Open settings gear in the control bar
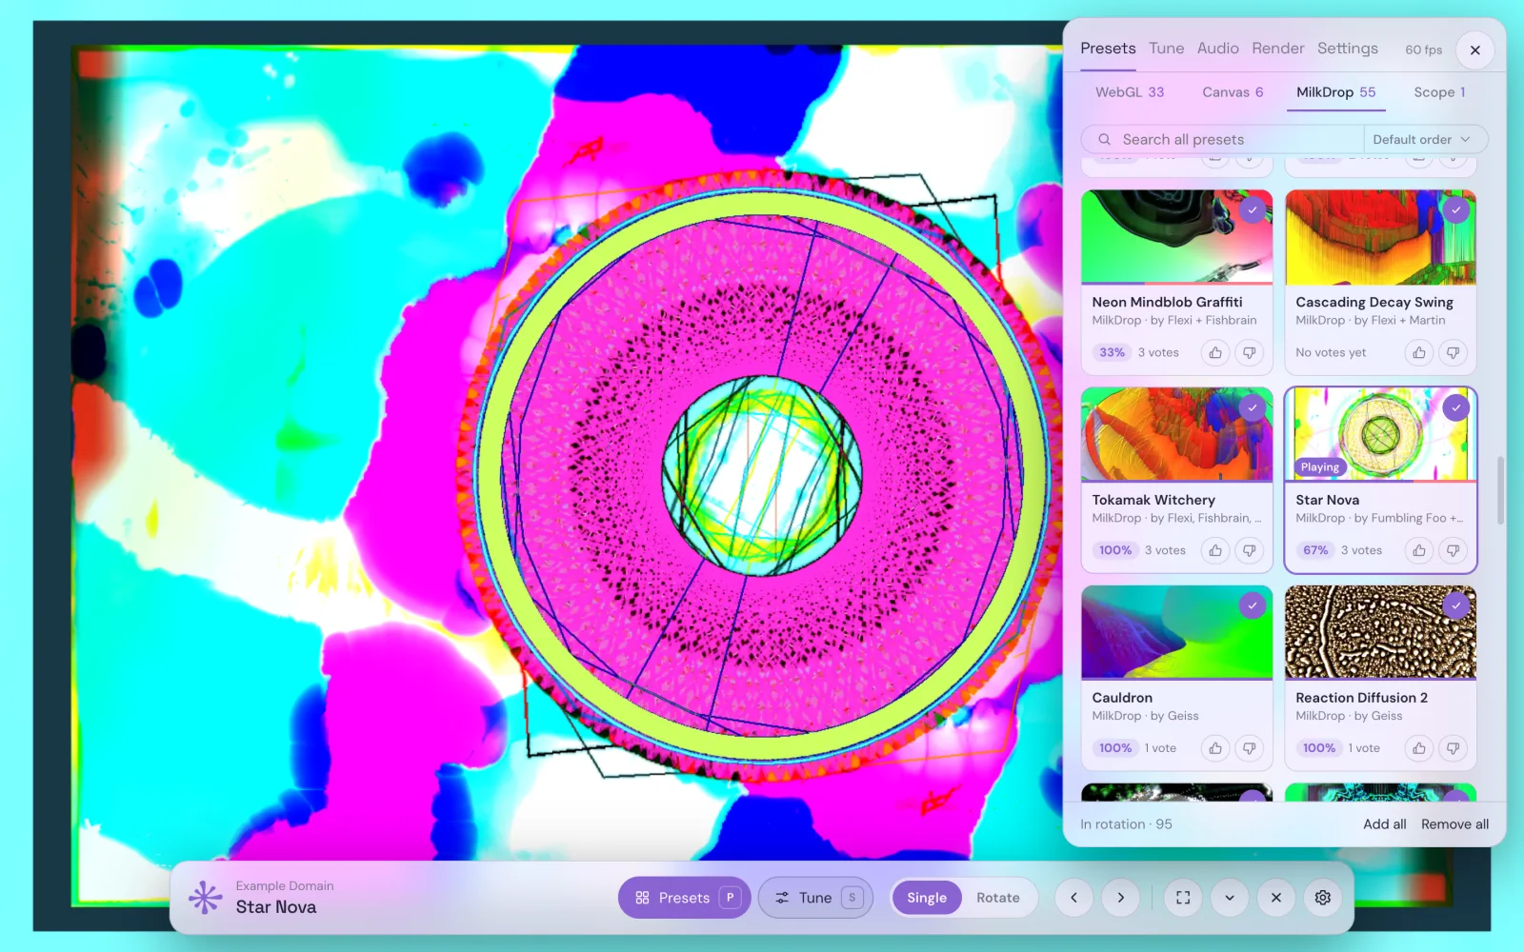Viewport: 1524px width, 952px height. pyautogui.click(x=1323, y=898)
